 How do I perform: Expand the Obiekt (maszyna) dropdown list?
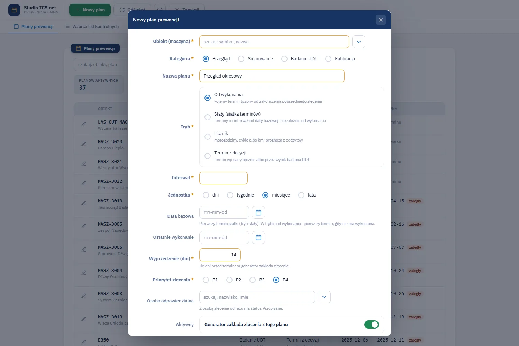359,42
